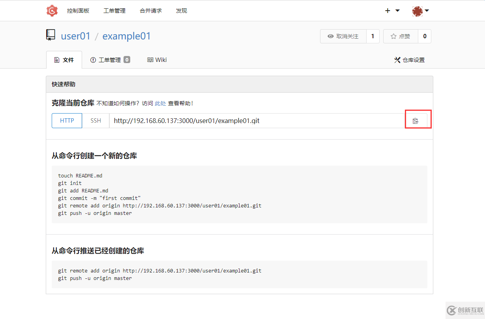Open the user avatar dropdown menu
The width and height of the screenshot is (485, 319).
[417, 11]
